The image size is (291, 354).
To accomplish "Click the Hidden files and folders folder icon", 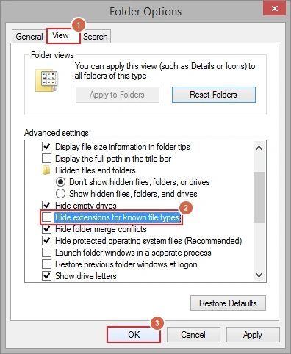I will point(46,170).
